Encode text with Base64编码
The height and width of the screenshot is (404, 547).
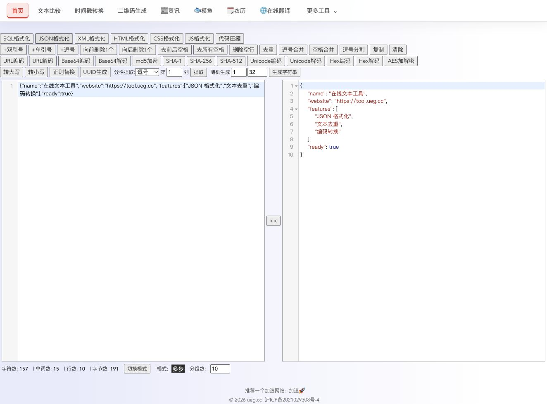pyautogui.click(x=76, y=61)
